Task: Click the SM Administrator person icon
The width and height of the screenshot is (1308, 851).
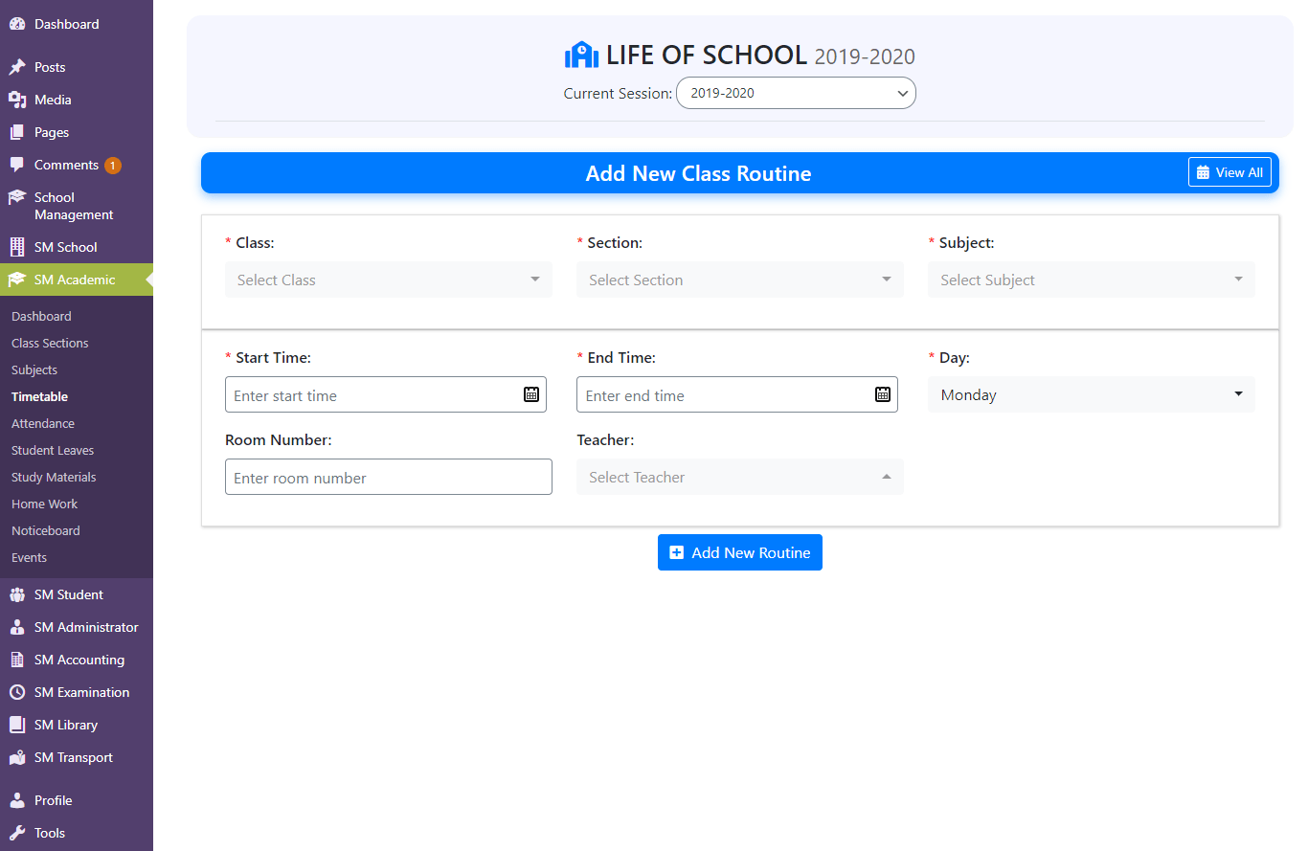Action: 16,627
